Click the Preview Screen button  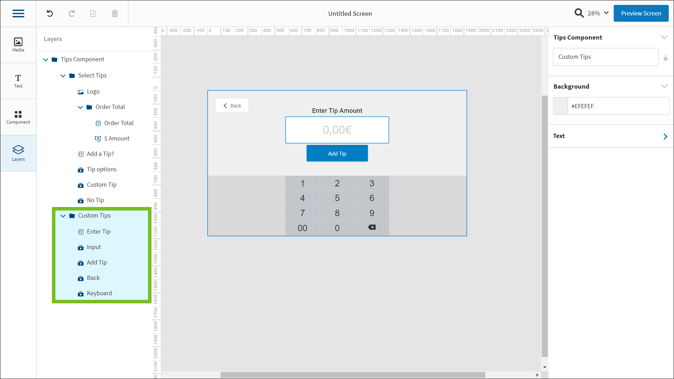[641, 13]
